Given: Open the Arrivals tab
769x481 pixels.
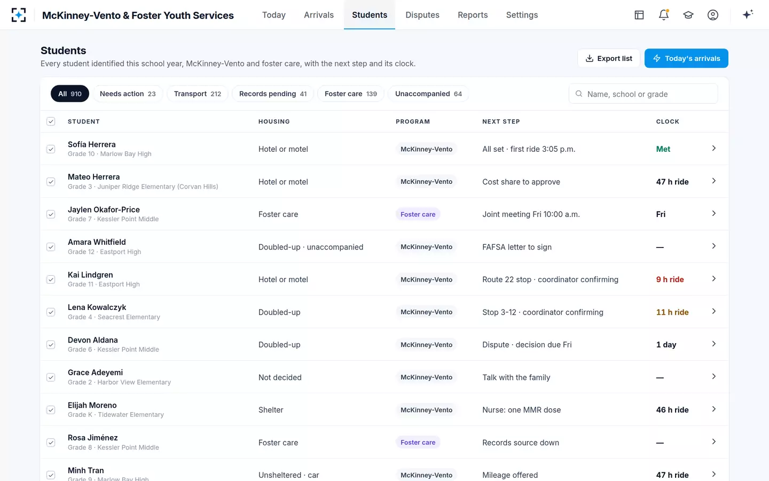Looking at the screenshot, I should pos(319,15).
